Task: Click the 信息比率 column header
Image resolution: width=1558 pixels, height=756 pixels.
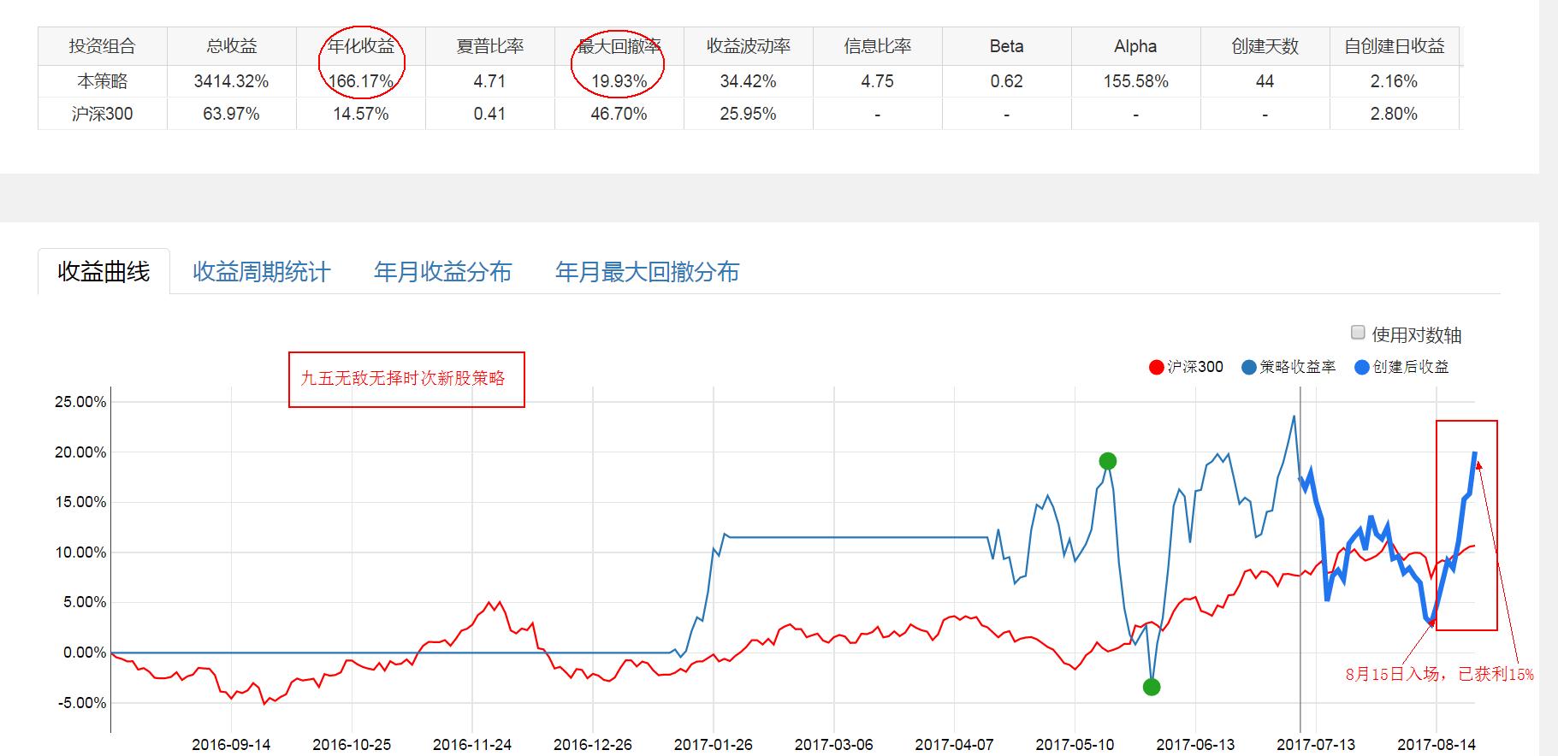Action: pos(877,46)
